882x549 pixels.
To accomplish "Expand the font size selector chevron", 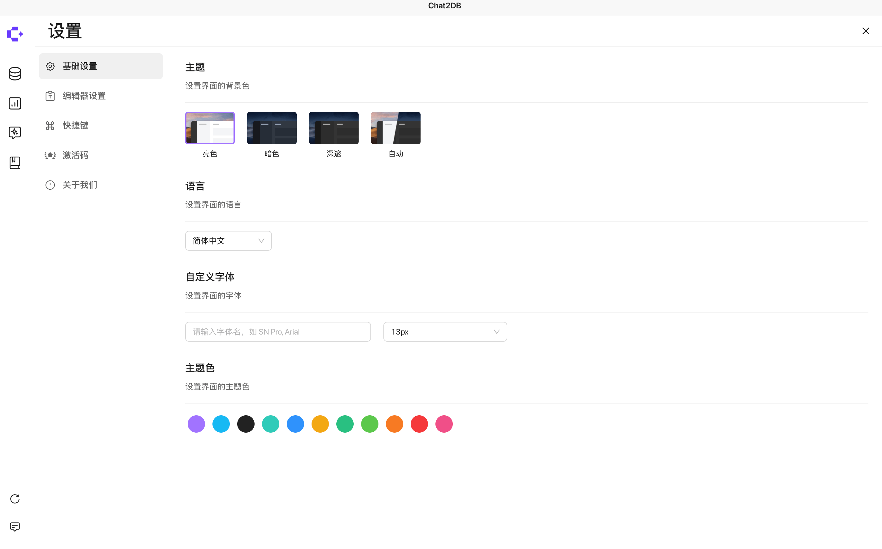I will point(496,331).
